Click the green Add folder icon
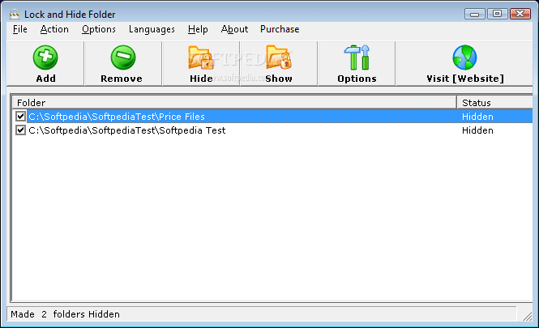Image resolution: width=539 pixels, height=328 pixels. tap(45, 58)
